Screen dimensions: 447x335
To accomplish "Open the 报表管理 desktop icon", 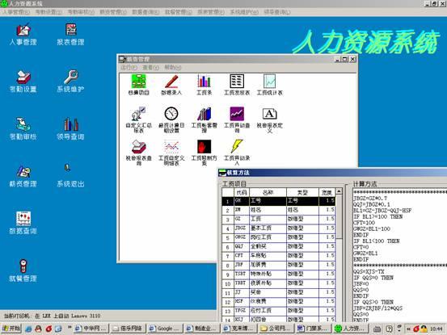I will 70,35.
